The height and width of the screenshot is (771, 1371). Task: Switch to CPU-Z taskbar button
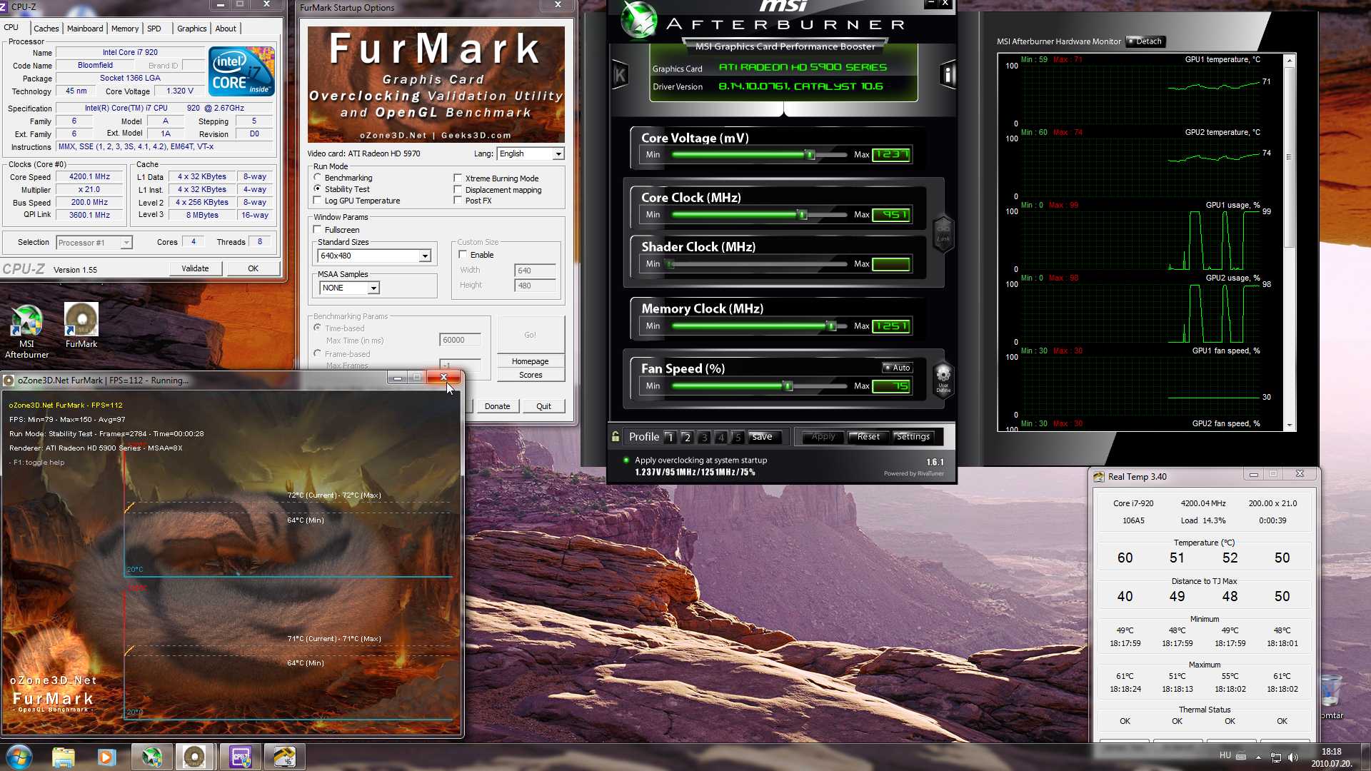[240, 757]
